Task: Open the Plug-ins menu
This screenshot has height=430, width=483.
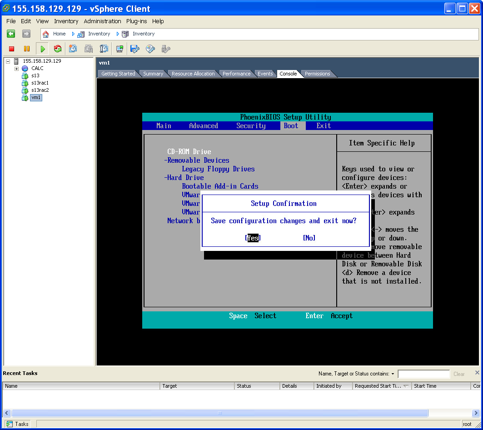Action: point(136,21)
